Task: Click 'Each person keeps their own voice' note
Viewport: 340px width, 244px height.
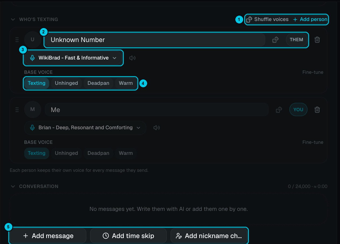Action: tap(79, 170)
